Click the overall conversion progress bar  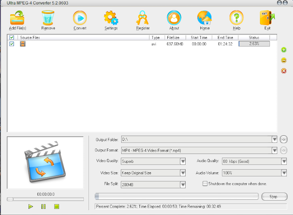coord(177,196)
